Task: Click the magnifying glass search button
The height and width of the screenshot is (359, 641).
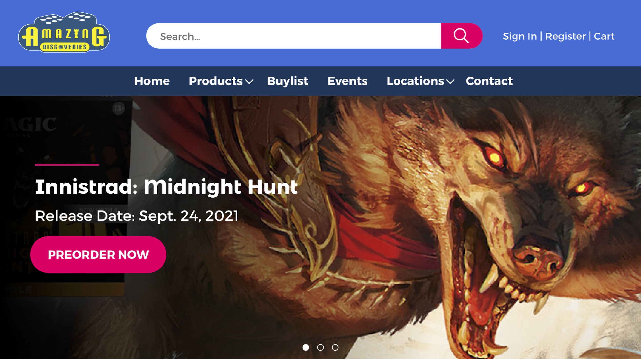Action: (462, 36)
